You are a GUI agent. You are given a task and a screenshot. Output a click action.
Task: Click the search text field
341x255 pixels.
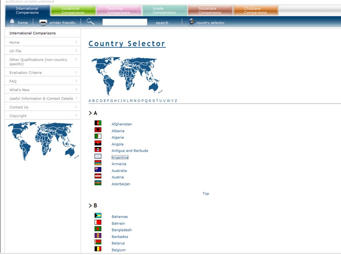coord(125,22)
